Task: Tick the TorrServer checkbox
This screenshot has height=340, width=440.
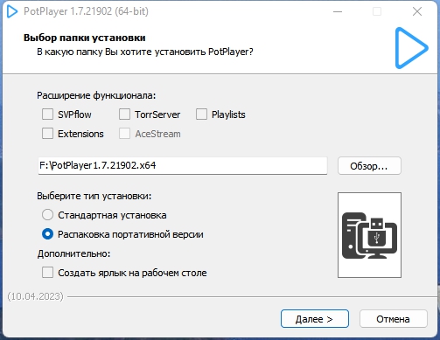Action: pyautogui.click(x=124, y=114)
